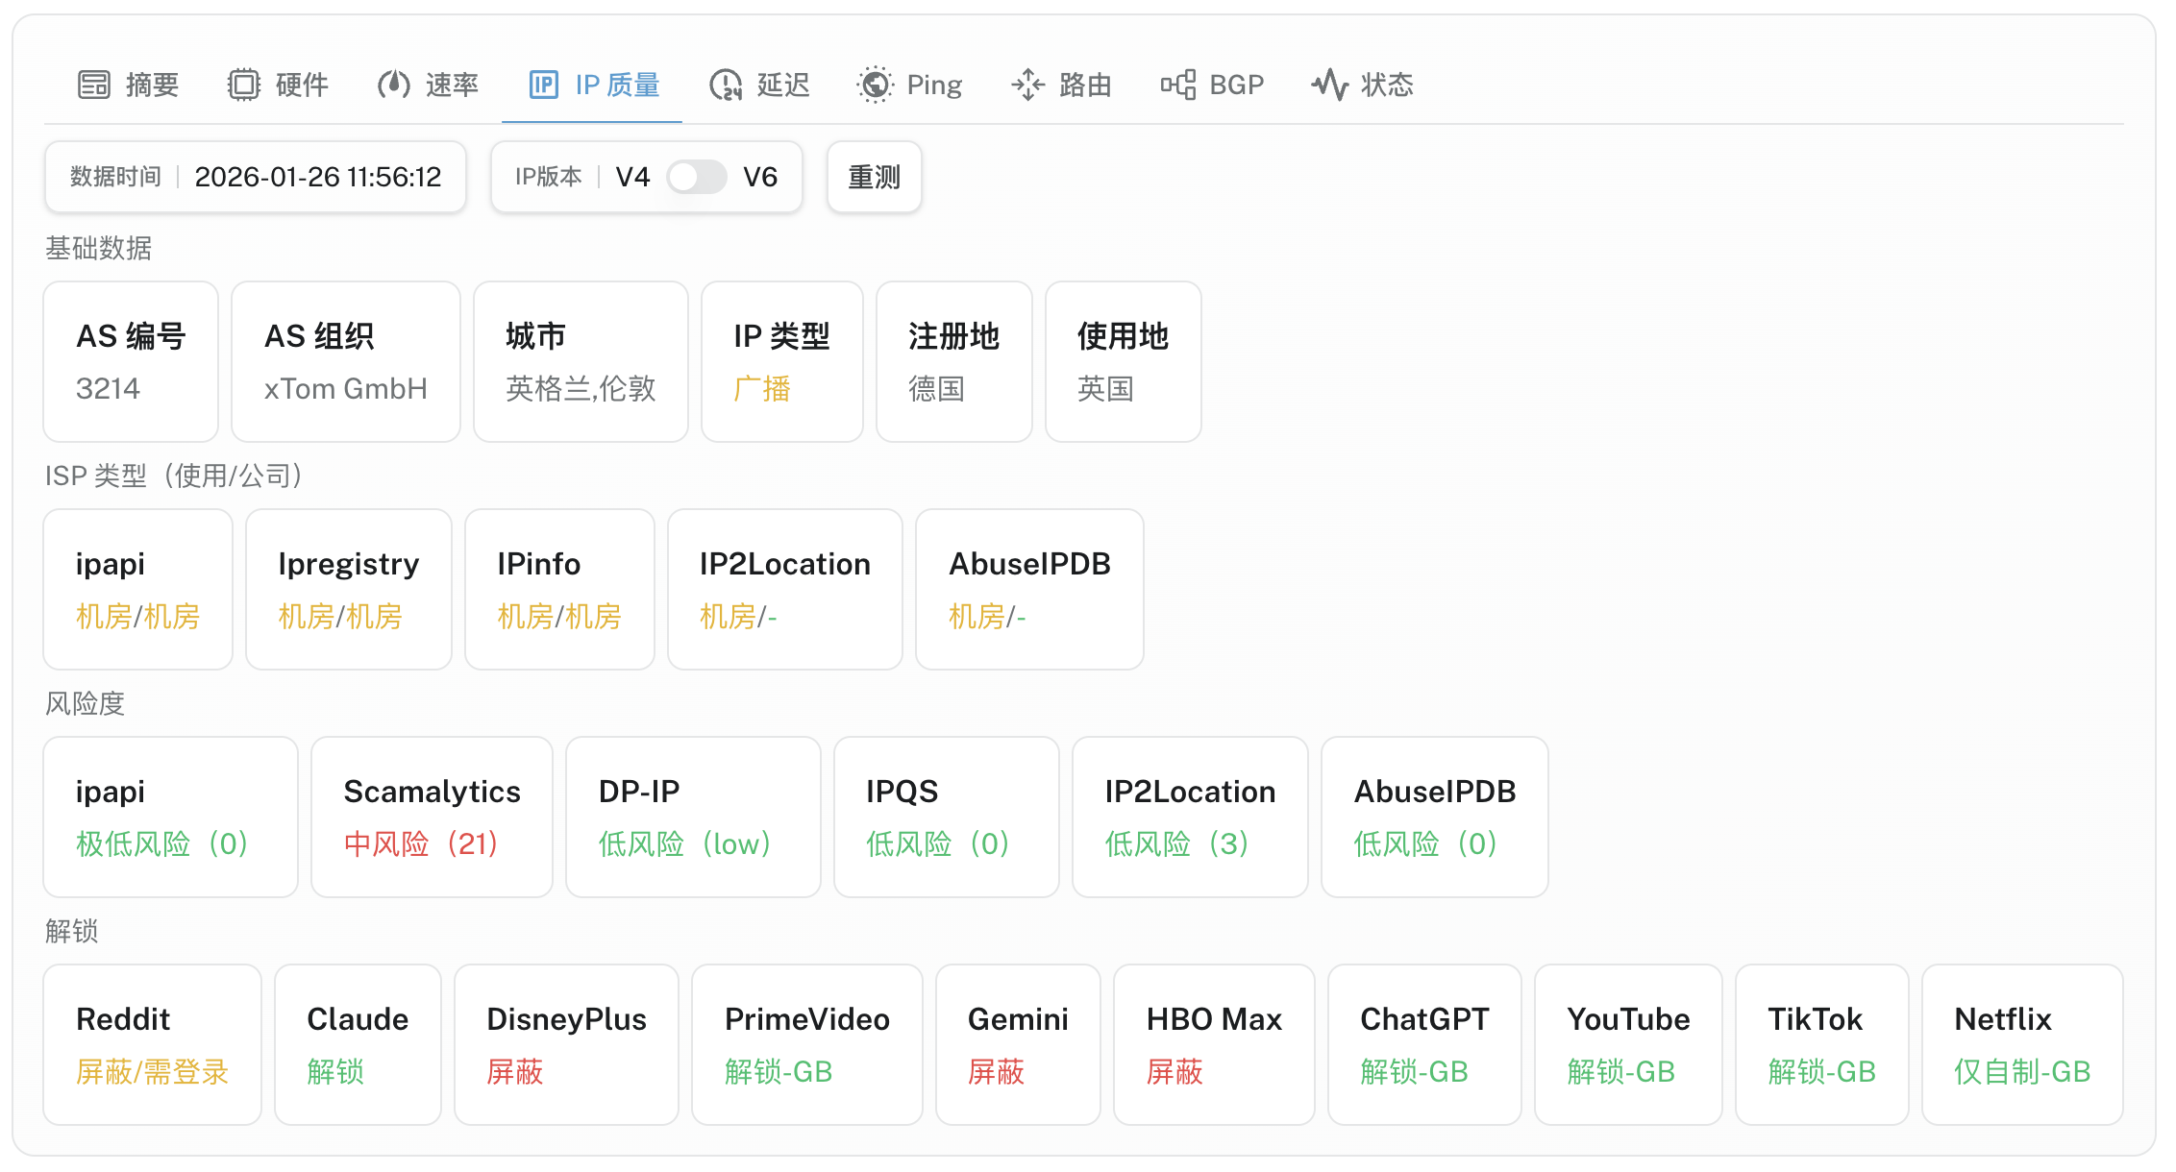Screen dimensions: 2176x1172
Task: Click the Route (路由) arrows icon
Action: click(1027, 85)
